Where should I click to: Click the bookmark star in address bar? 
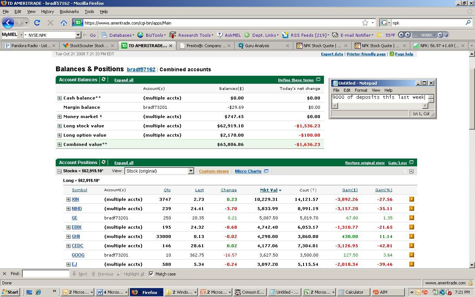[x=365, y=23]
